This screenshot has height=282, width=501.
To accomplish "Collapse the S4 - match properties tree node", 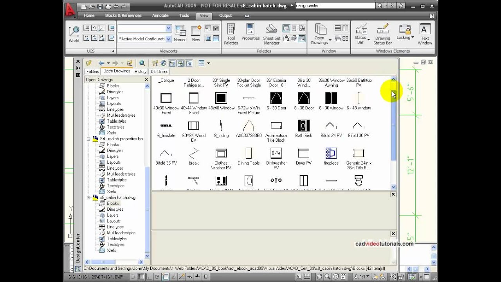I will pos(89,139).
